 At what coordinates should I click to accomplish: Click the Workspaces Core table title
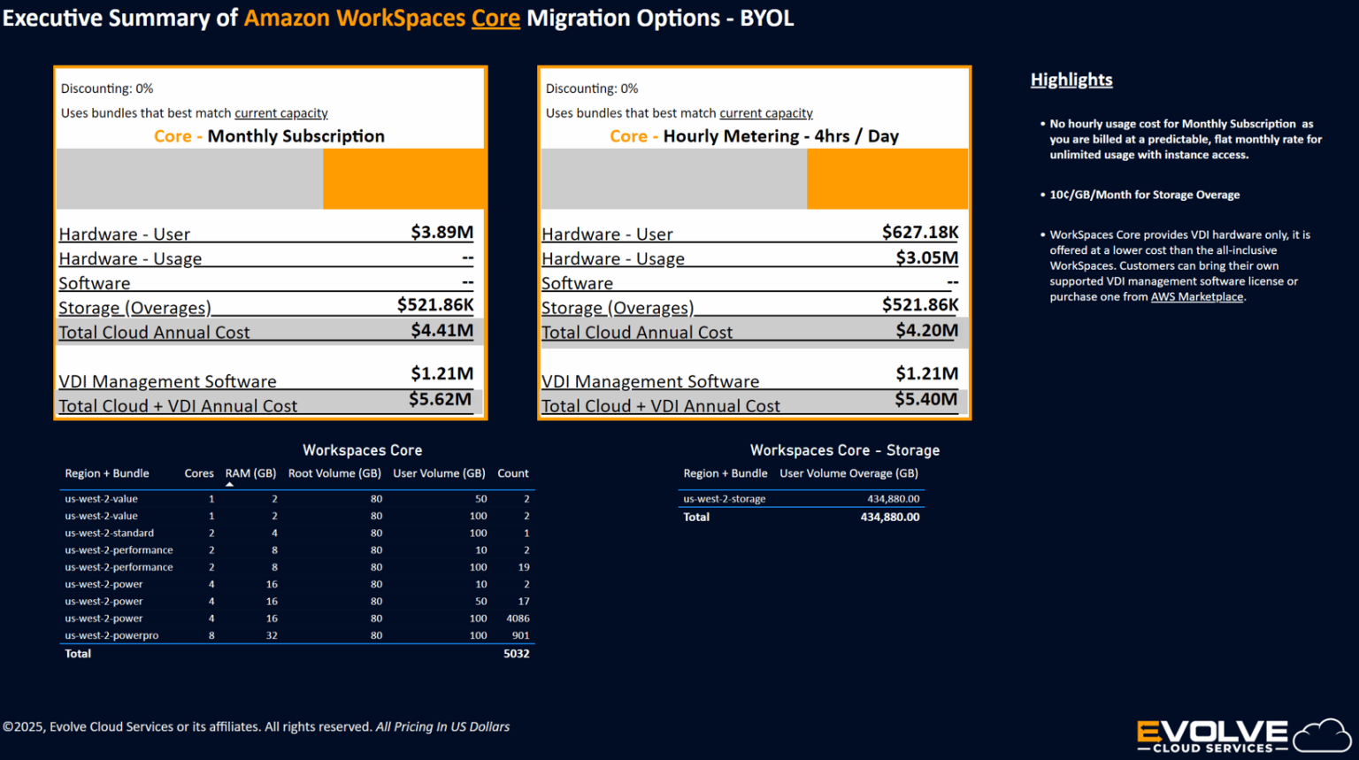[362, 450]
